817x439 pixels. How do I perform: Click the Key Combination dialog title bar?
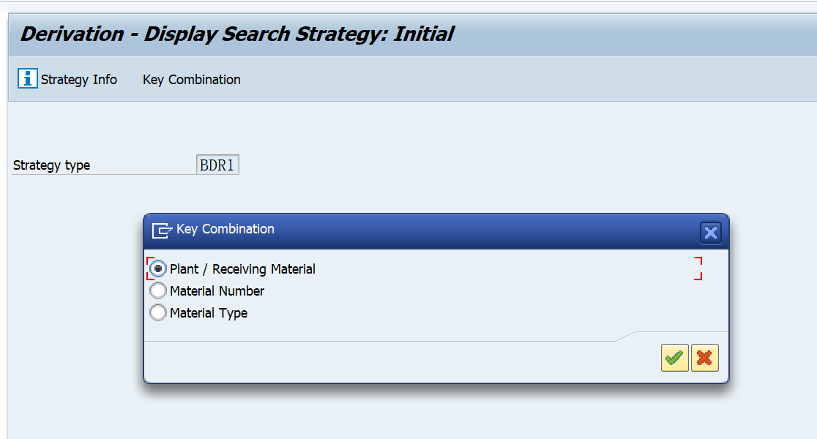click(x=410, y=229)
